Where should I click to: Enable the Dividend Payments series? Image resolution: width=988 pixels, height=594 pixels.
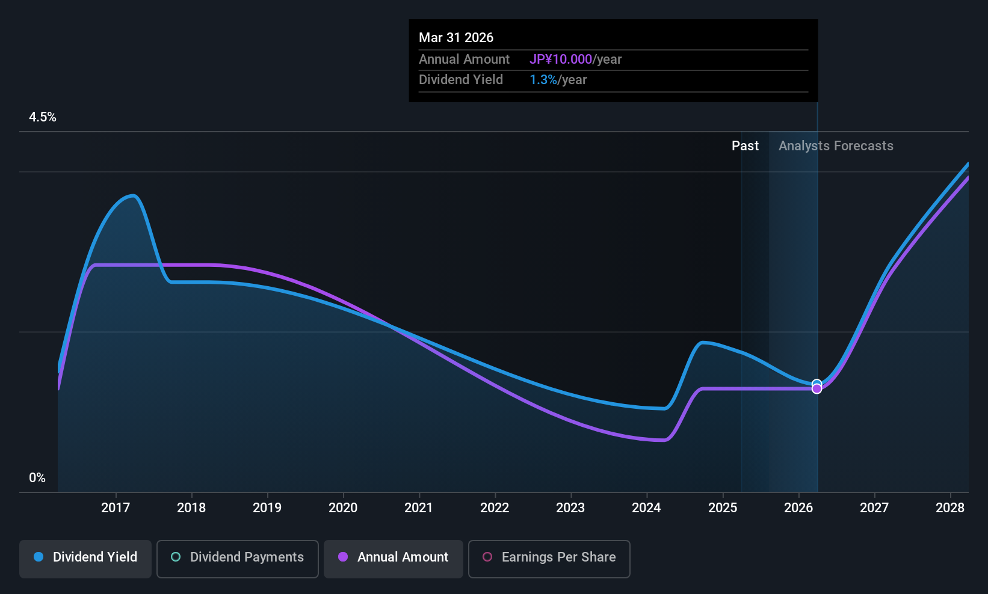pos(238,559)
